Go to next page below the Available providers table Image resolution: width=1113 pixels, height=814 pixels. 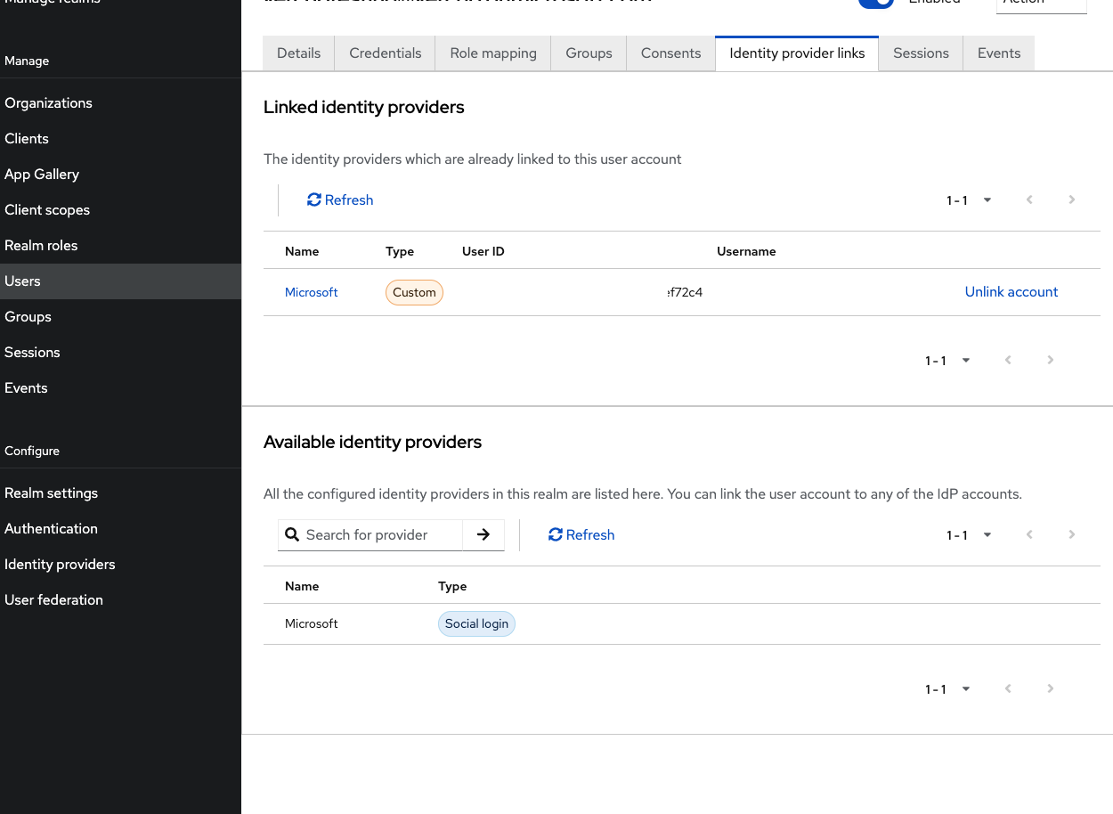pyautogui.click(x=1051, y=688)
